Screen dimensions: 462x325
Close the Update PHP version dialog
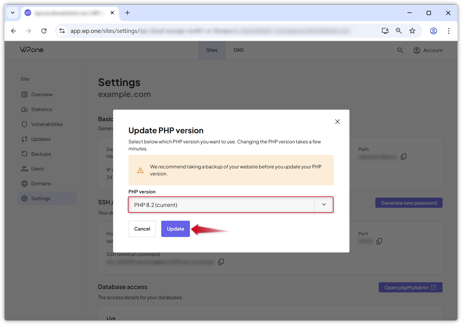pyautogui.click(x=337, y=121)
